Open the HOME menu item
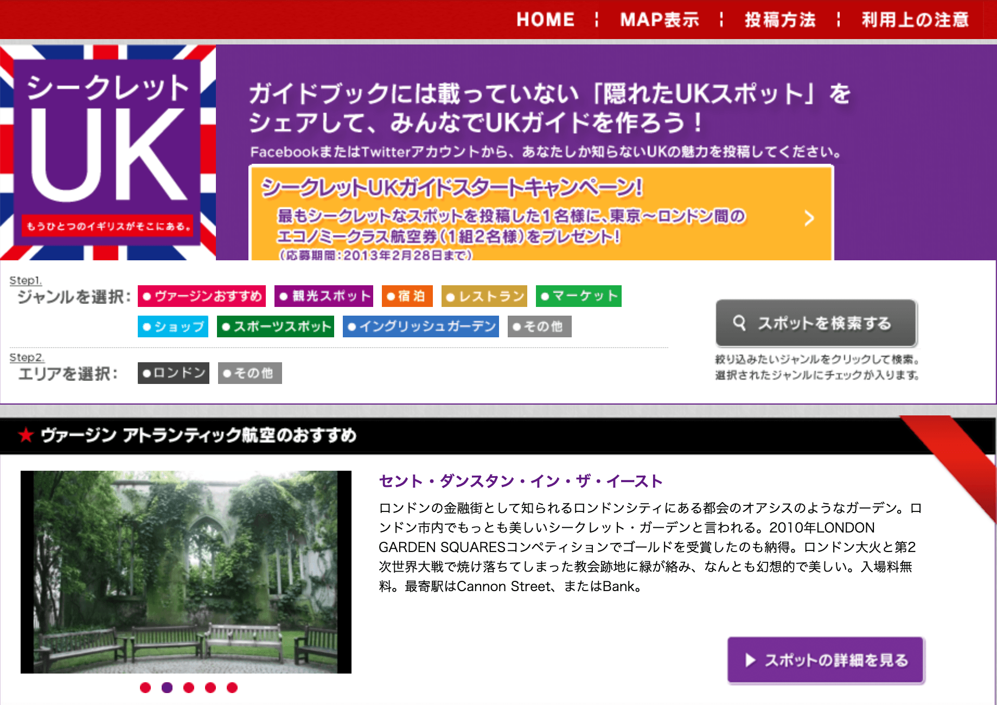 point(545,20)
